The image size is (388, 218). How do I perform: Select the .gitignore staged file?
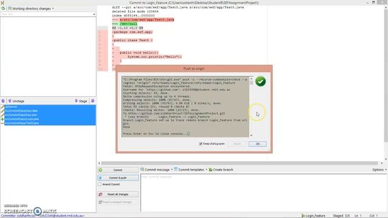[50, 107]
